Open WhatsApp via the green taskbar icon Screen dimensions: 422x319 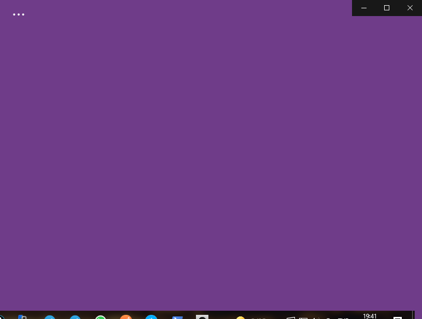(101, 318)
